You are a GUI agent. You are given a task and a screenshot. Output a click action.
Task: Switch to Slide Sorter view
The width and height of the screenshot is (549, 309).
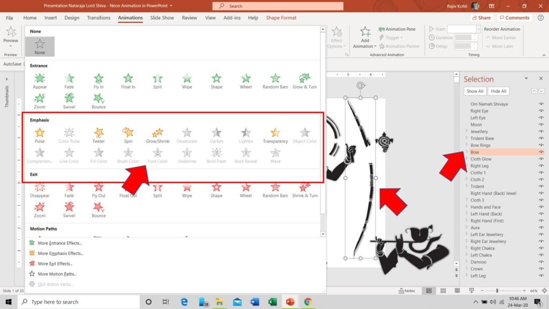(443, 290)
